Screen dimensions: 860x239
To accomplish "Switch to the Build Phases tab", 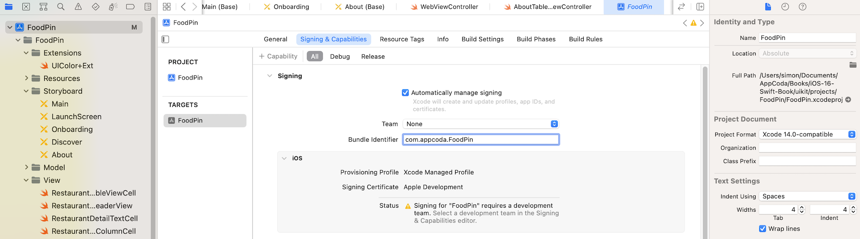I will [536, 39].
